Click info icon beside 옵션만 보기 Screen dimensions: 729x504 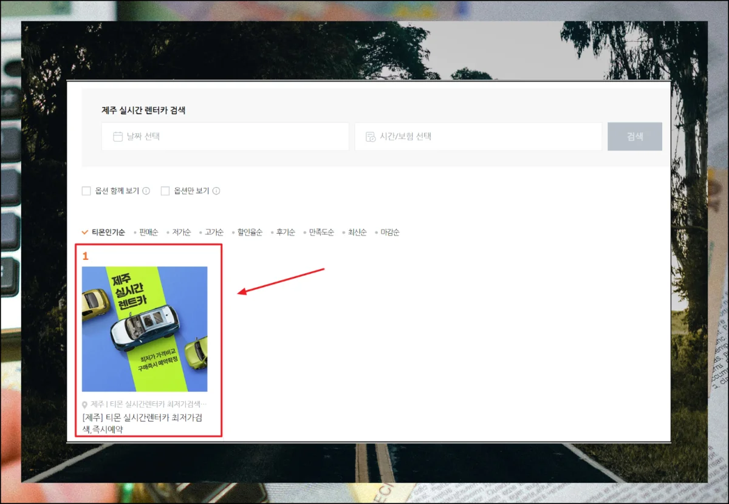coord(216,191)
